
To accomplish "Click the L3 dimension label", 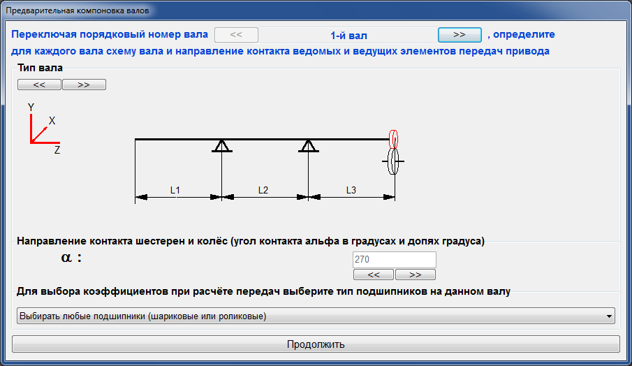I will tap(351, 190).
